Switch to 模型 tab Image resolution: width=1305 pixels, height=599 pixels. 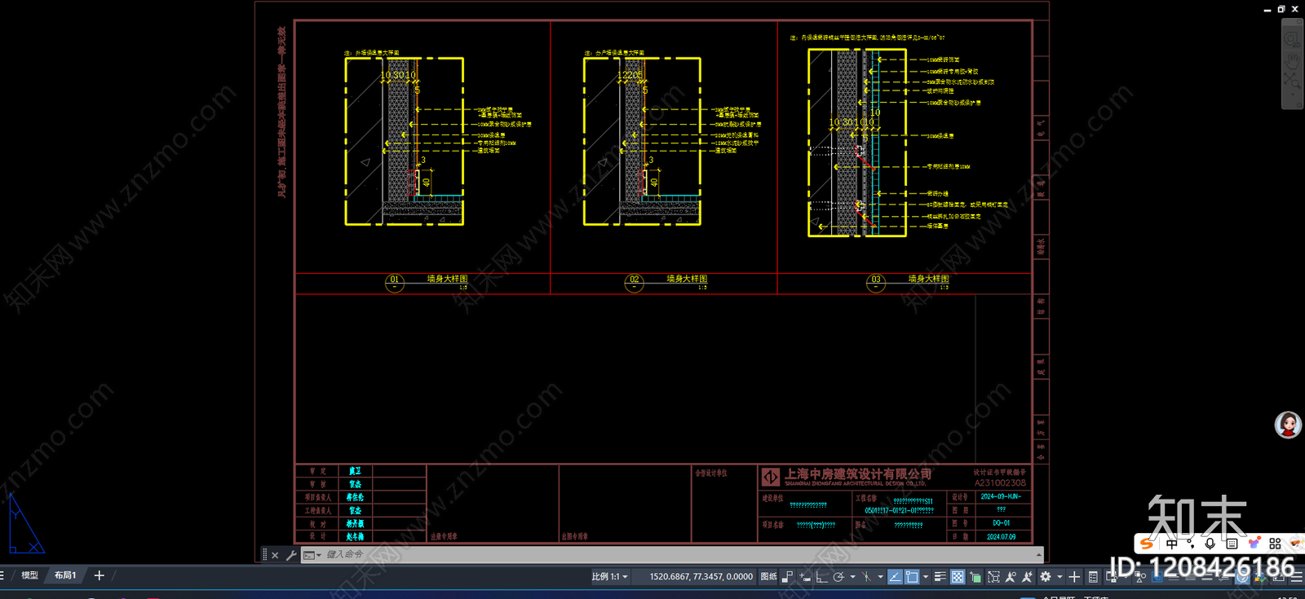pos(29,575)
